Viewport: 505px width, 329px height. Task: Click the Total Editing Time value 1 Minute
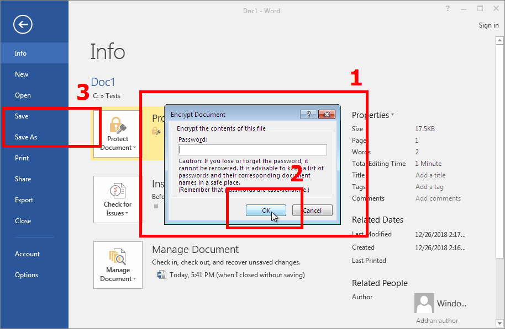[x=428, y=164]
